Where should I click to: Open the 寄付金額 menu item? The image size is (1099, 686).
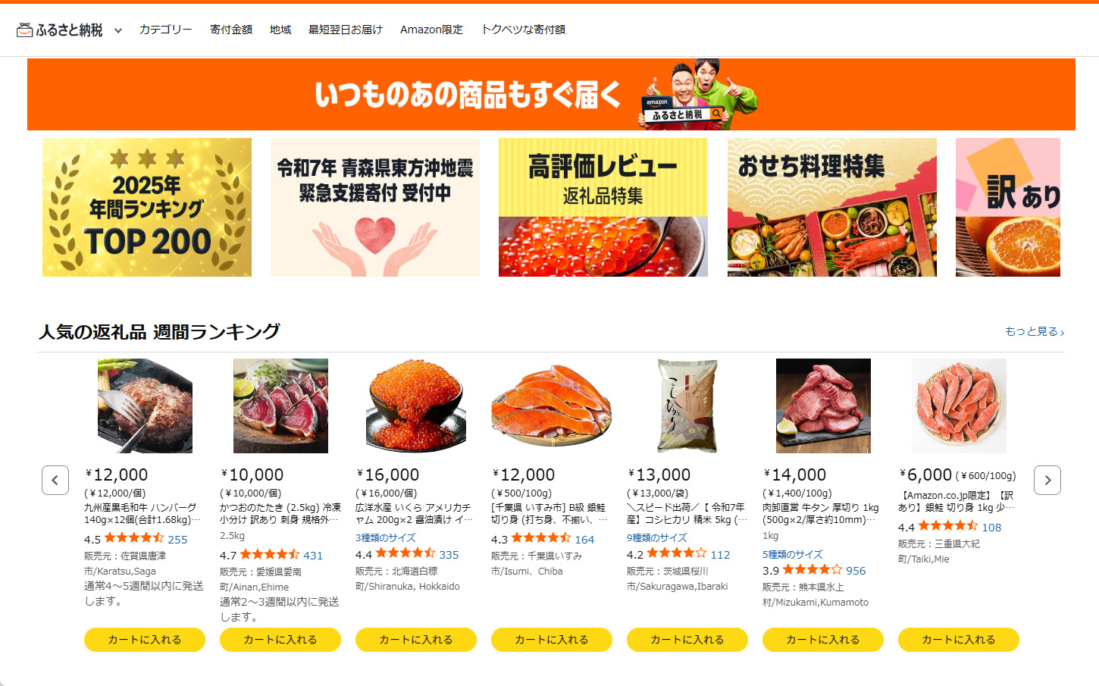point(231,30)
